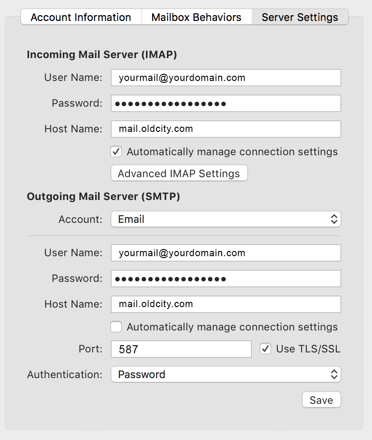372x440 pixels.
Task: Focus the outgoing mail Password field
Action: click(225, 279)
